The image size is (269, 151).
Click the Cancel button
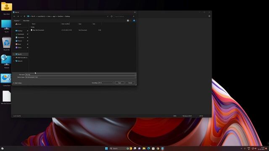point(130,83)
